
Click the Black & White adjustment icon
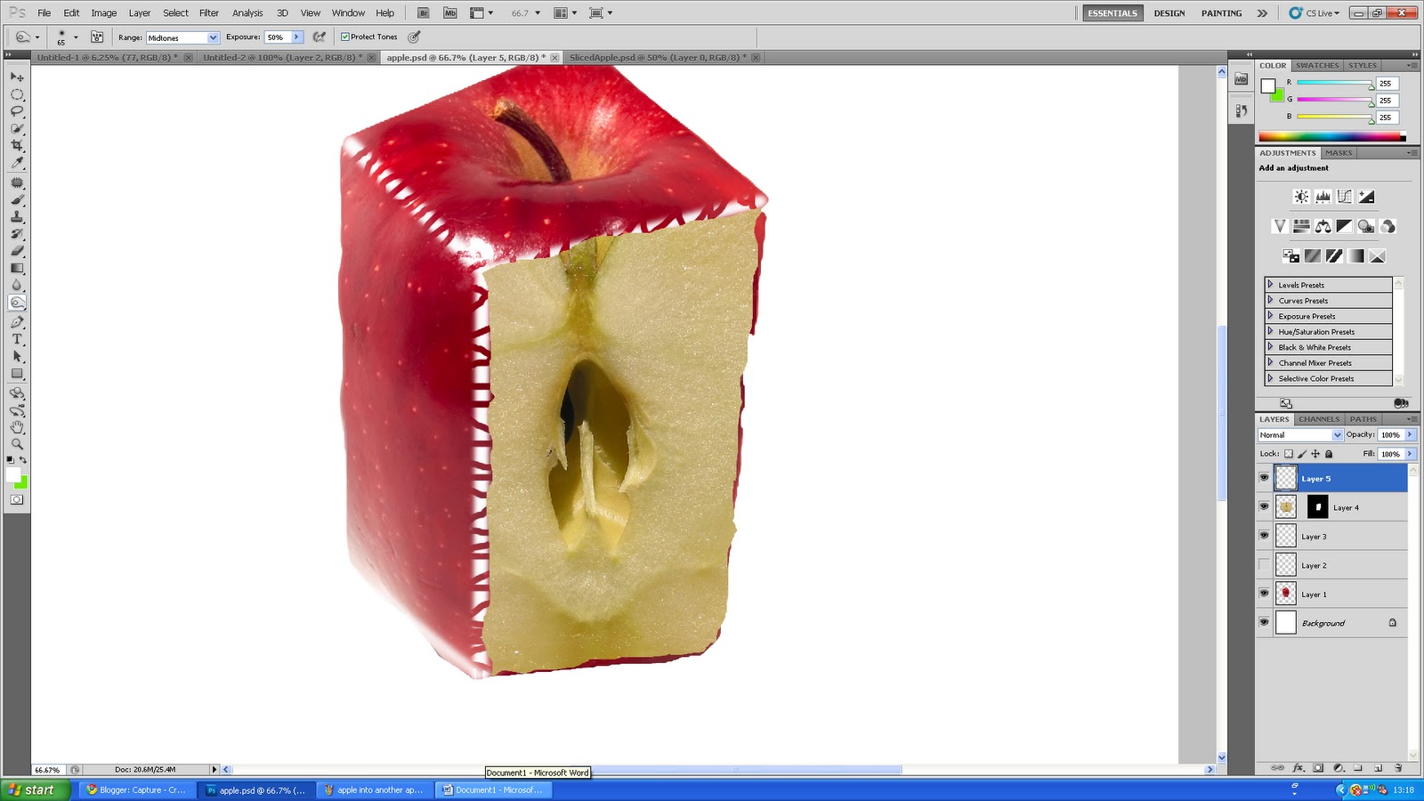tap(1345, 227)
